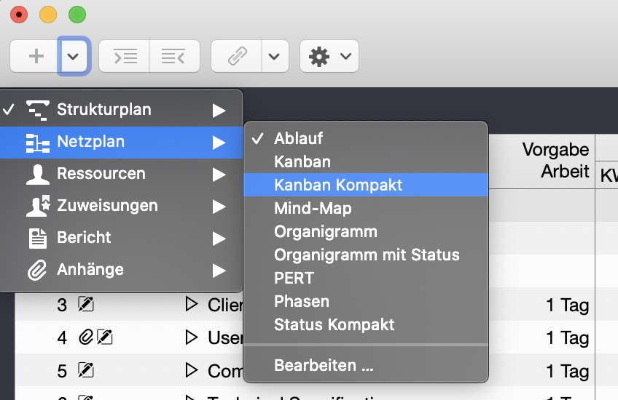
Task: Select the checked Ablauf view option
Action: [x=298, y=138]
